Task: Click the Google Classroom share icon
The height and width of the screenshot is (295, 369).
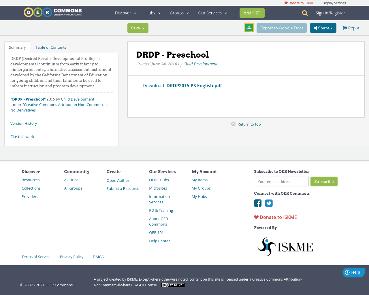Action: pyautogui.click(x=249, y=28)
